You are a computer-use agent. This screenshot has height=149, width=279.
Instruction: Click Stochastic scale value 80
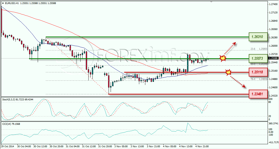(x=270, y=102)
